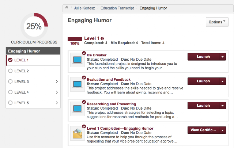Viewport: 234px width, 148px height.
Task: Launch the Evaluation and Feedback project
Action: [203, 81]
